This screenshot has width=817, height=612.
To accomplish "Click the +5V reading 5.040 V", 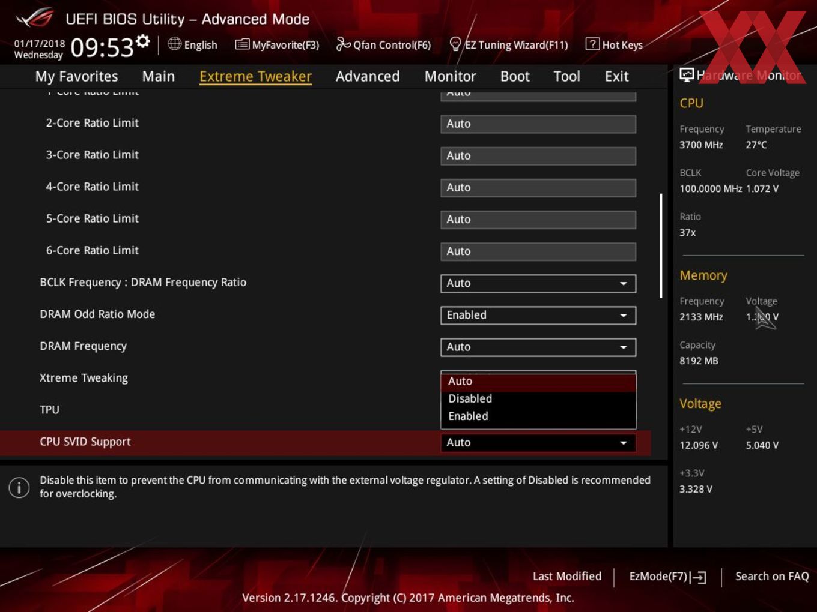I will pyautogui.click(x=762, y=446).
